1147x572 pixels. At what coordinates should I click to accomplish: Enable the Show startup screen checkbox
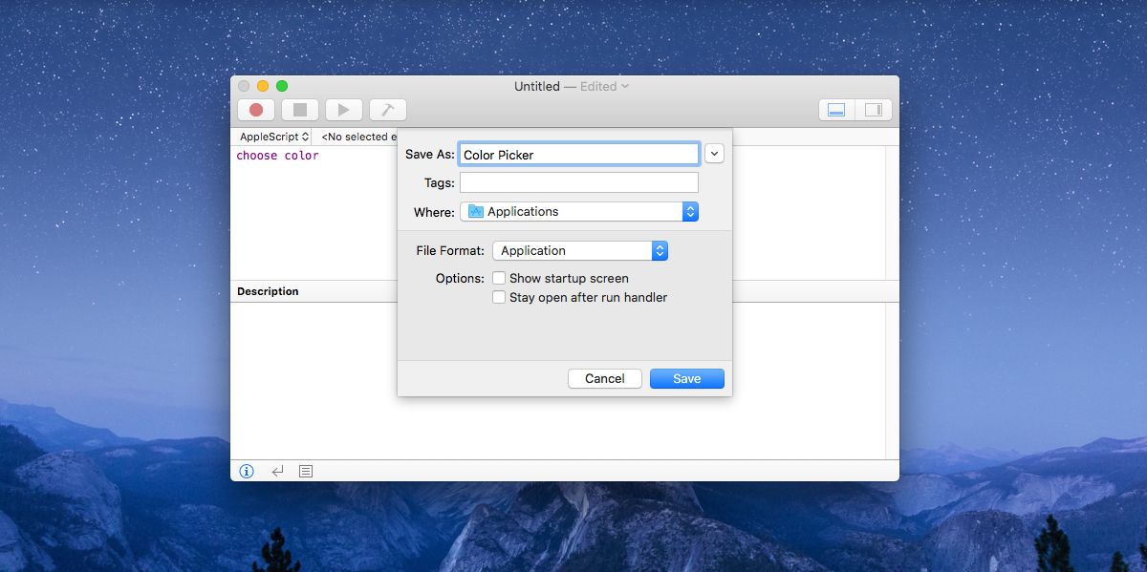499,279
